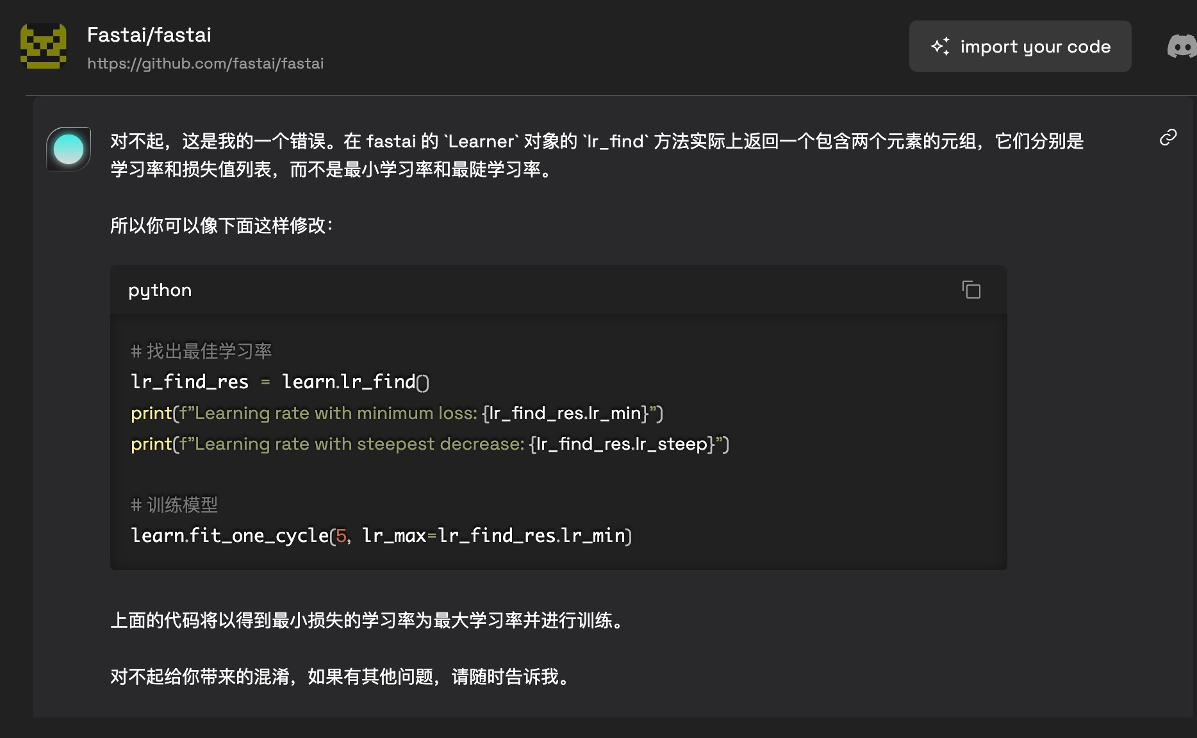Click the AI assistant avatar
Screen dimensions: 1197x738
click(x=68, y=149)
